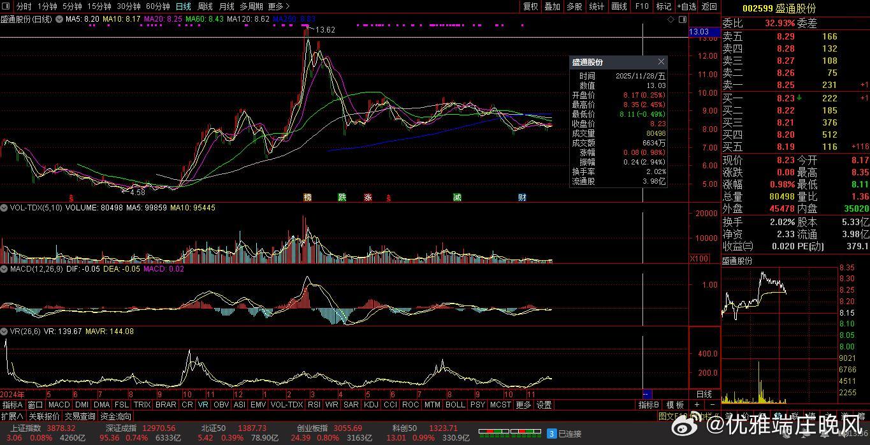
Task: Open the 关联报价 tab
Action: click(44, 416)
